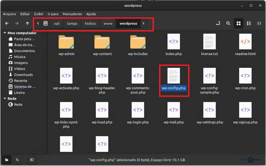
Task: Toggle location entry icon in toolbar
Action: [x=218, y=23]
